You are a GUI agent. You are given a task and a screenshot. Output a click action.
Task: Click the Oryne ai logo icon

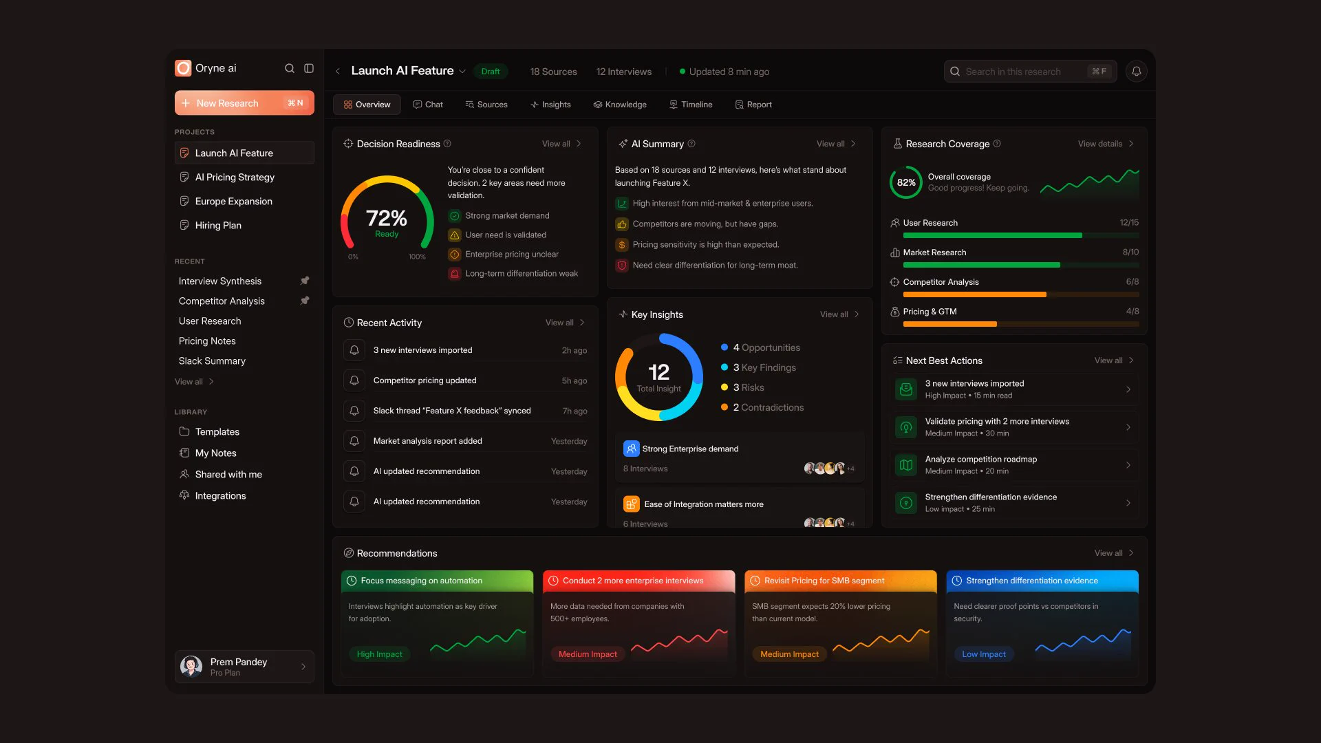(x=183, y=68)
